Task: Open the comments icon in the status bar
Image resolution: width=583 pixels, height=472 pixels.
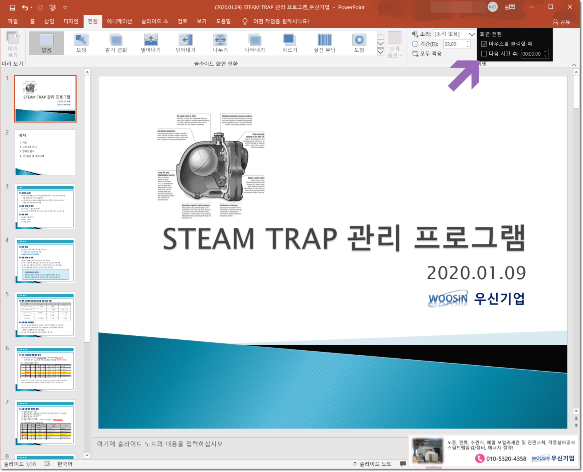Action: pos(403,464)
